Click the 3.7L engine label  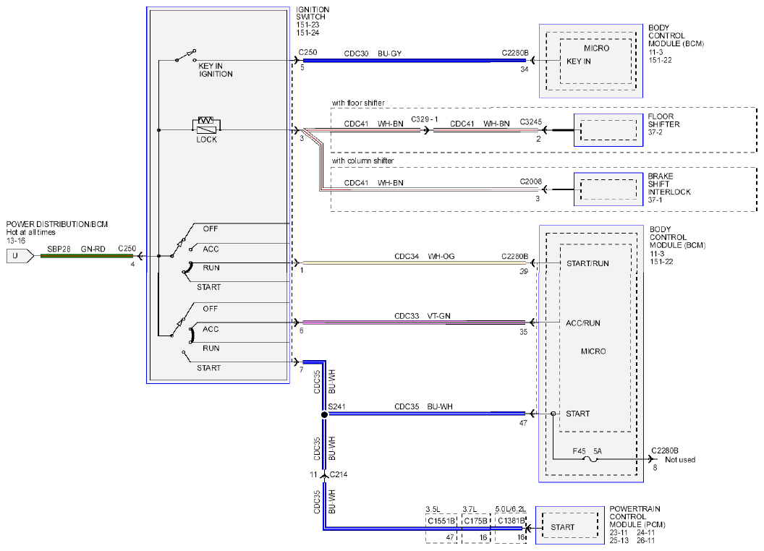(x=470, y=509)
